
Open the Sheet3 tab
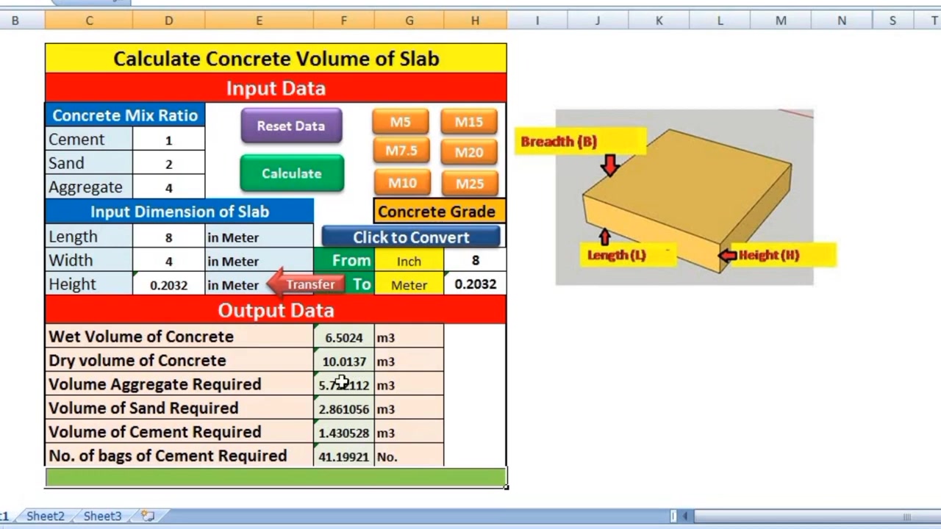tap(102, 516)
